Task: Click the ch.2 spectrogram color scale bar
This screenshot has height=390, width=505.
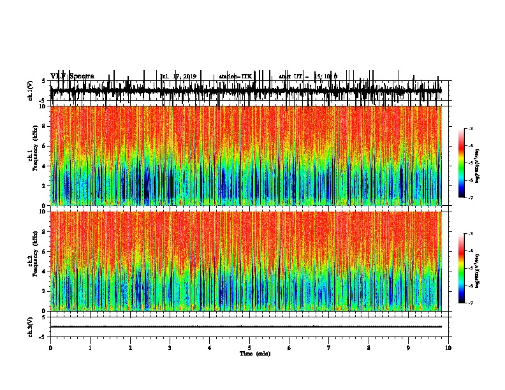Action: click(462, 268)
